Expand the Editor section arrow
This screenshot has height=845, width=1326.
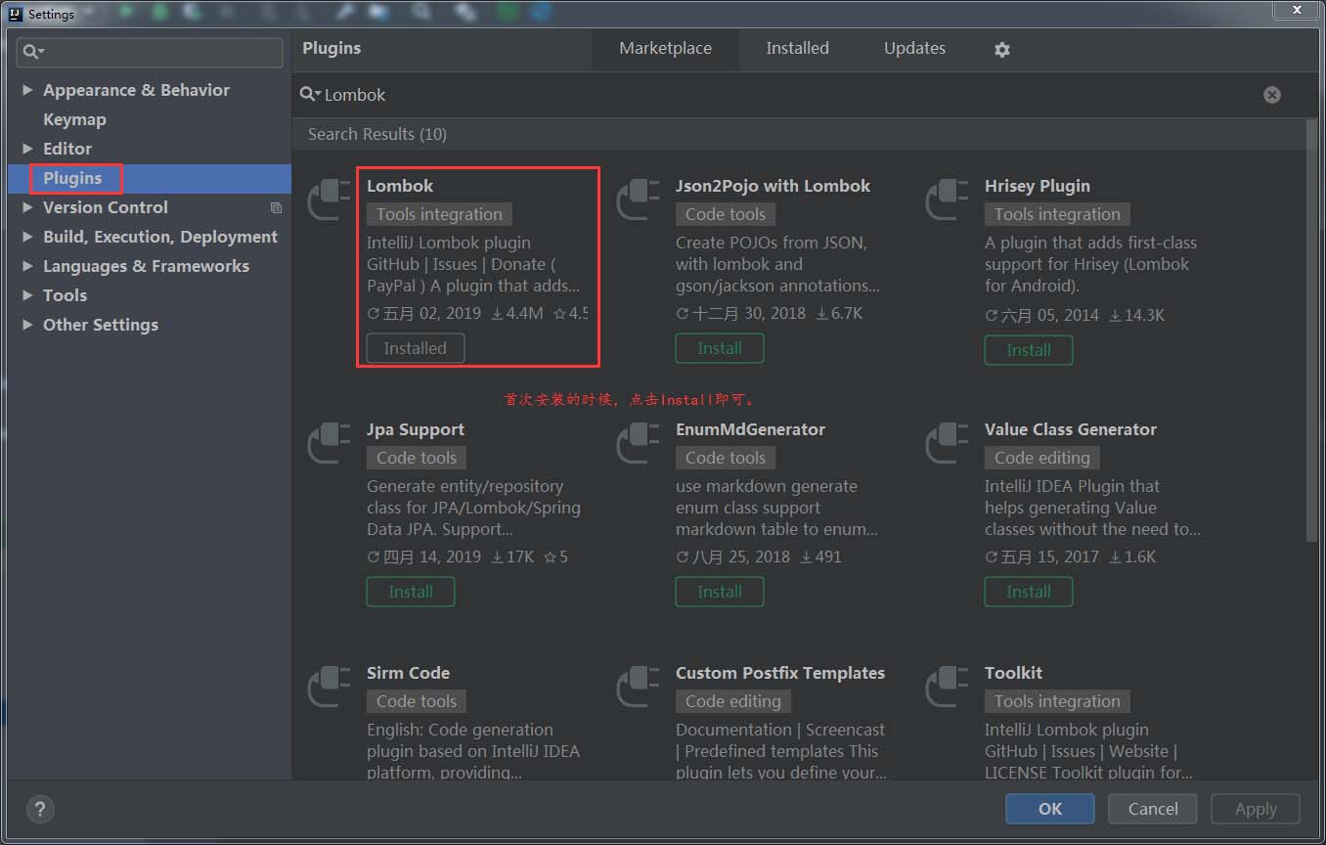tap(27, 149)
